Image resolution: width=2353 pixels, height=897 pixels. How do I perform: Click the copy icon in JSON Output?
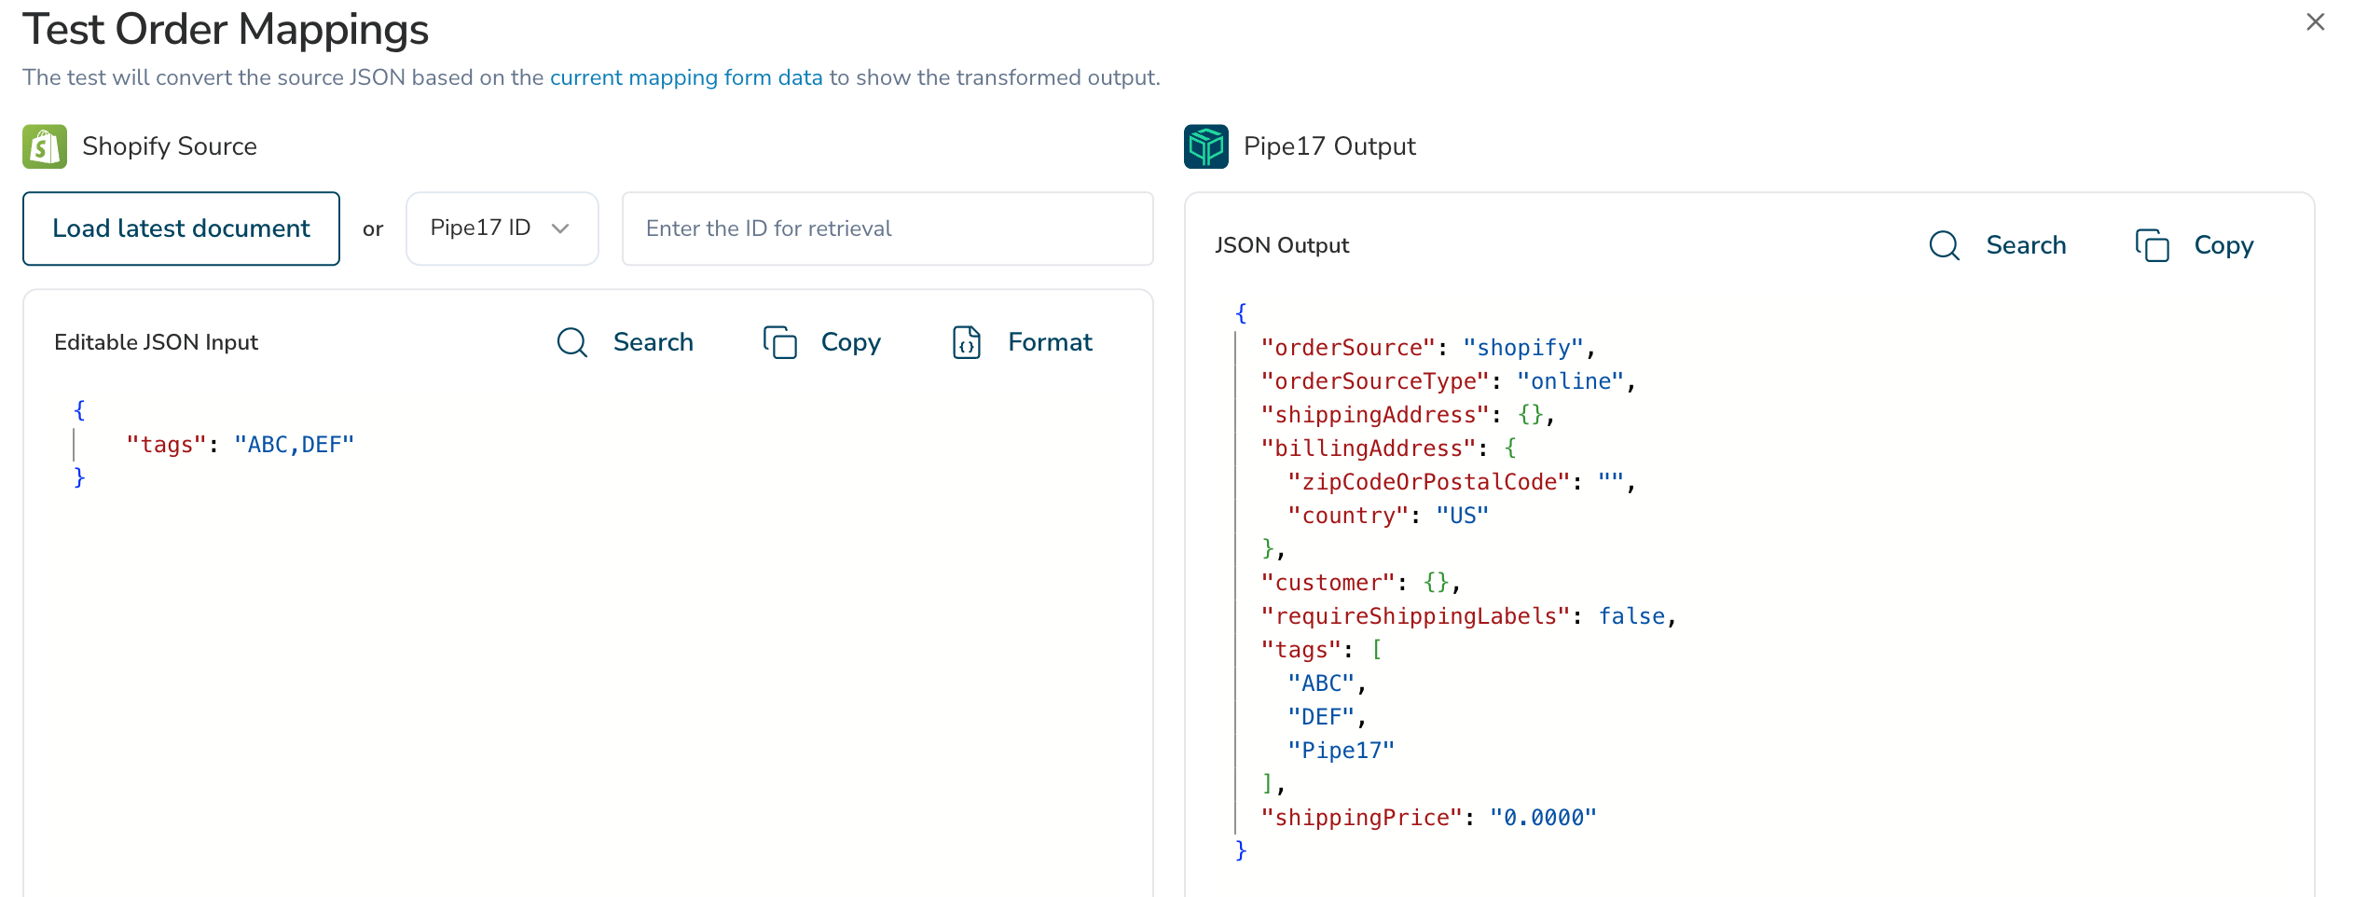[x=2153, y=245]
